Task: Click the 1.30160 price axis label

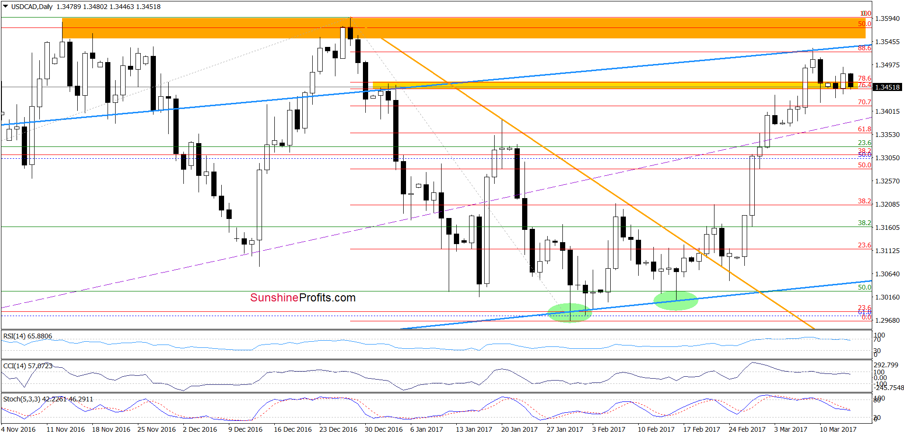Action: (x=887, y=297)
